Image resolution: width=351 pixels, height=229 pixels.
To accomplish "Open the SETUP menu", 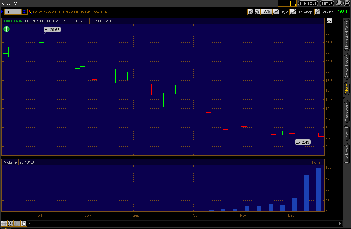I will (327, 3).
